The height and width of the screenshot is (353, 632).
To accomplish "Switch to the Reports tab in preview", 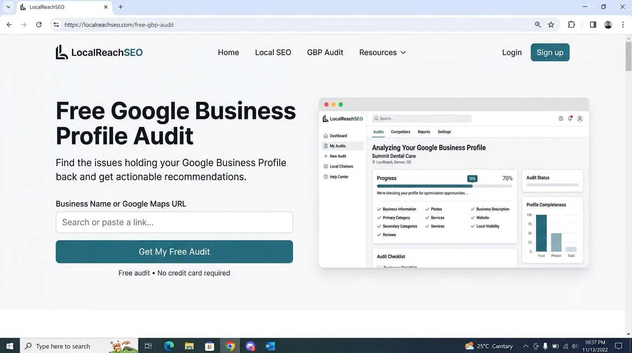I will coord(424,132).
